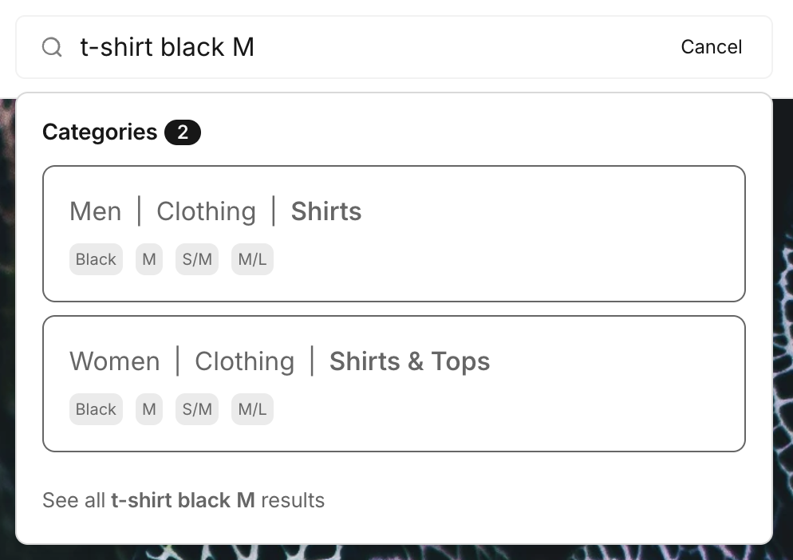Select the Black tag under Men Shirts
The width and height of the screenshot is (793, 560).
click(96, 260)
